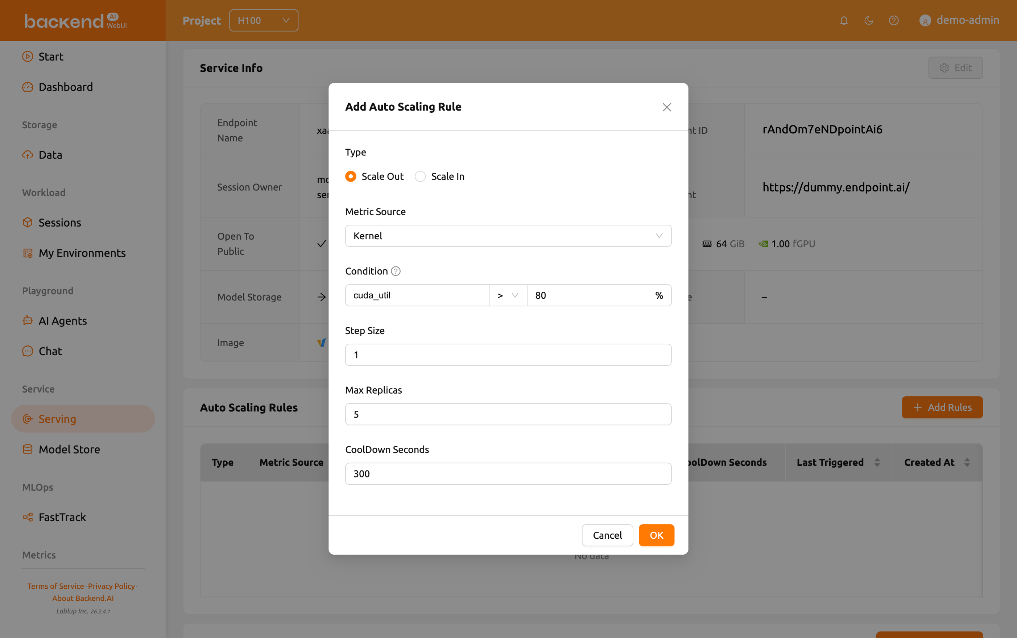The height and width of the screenshot is (638, 1017).
Task: Toggle dark mode moon icon
Action: pos(868,20)
